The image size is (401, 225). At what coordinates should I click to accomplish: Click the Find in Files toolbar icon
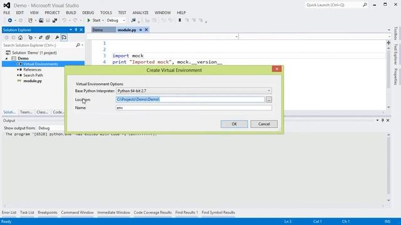point(133,20)
